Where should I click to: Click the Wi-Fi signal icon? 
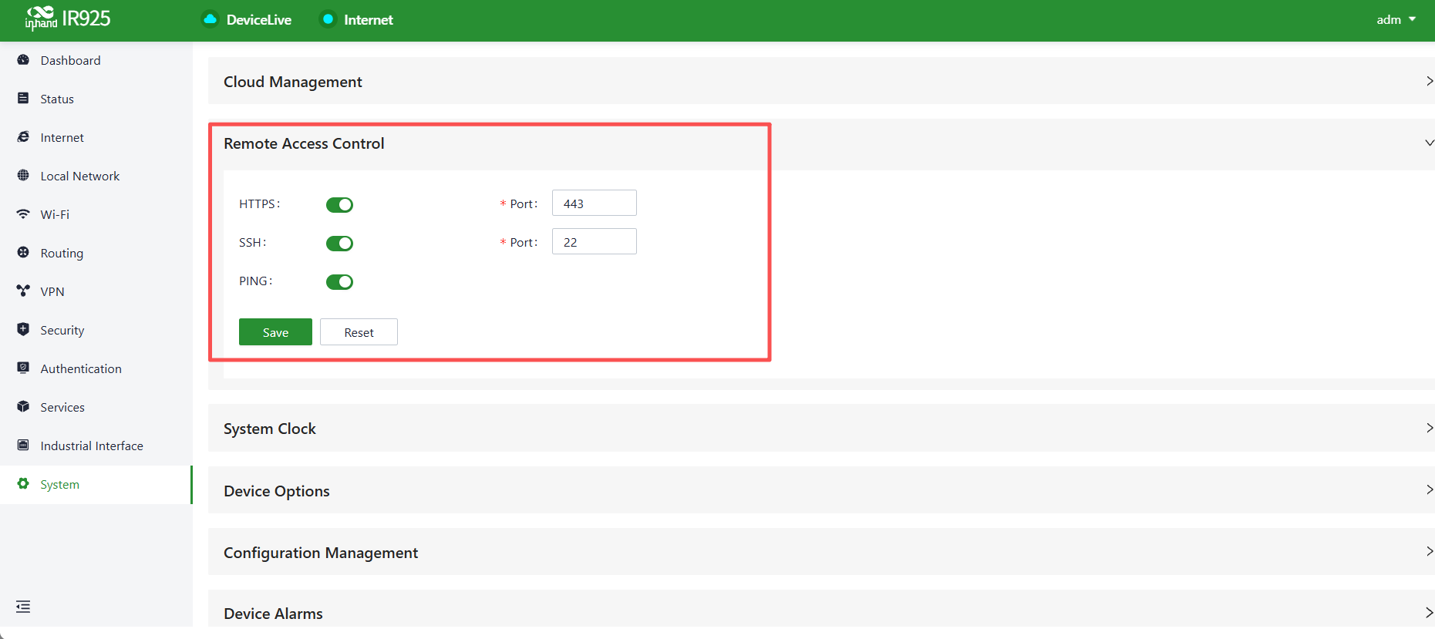coord(23,214)
